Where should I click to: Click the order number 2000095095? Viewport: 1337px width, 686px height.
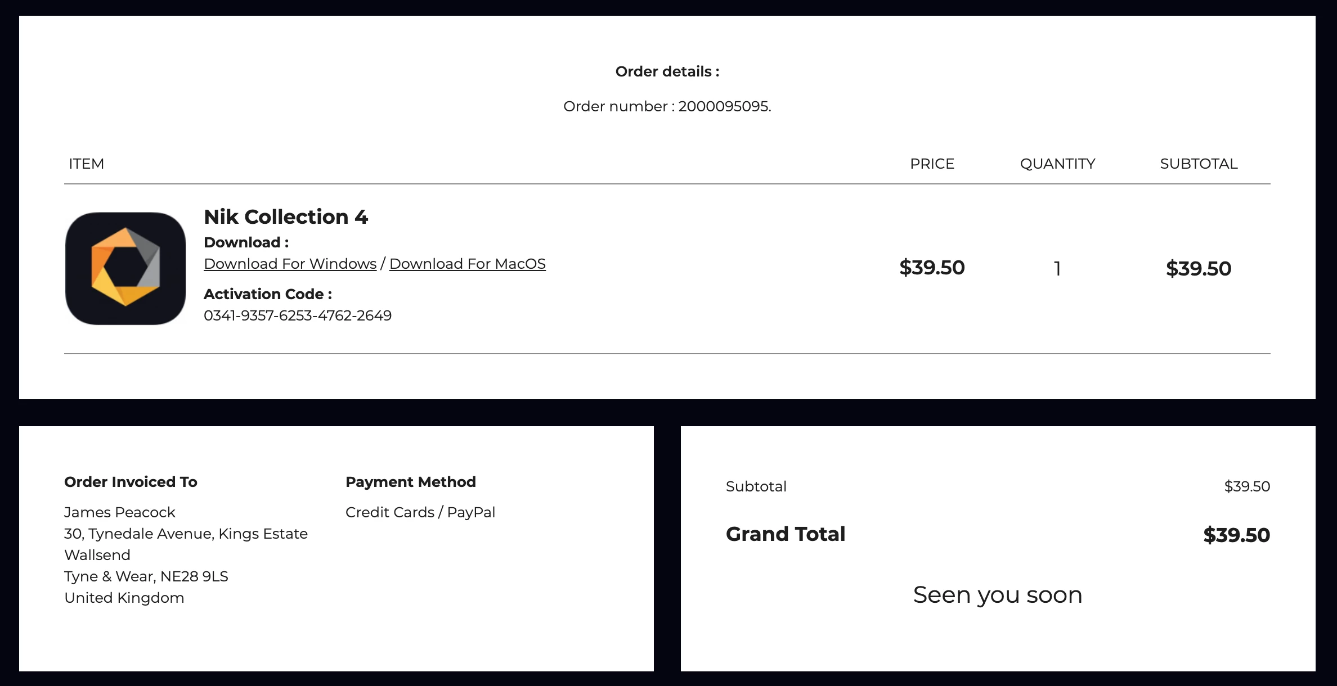(724, 106)
